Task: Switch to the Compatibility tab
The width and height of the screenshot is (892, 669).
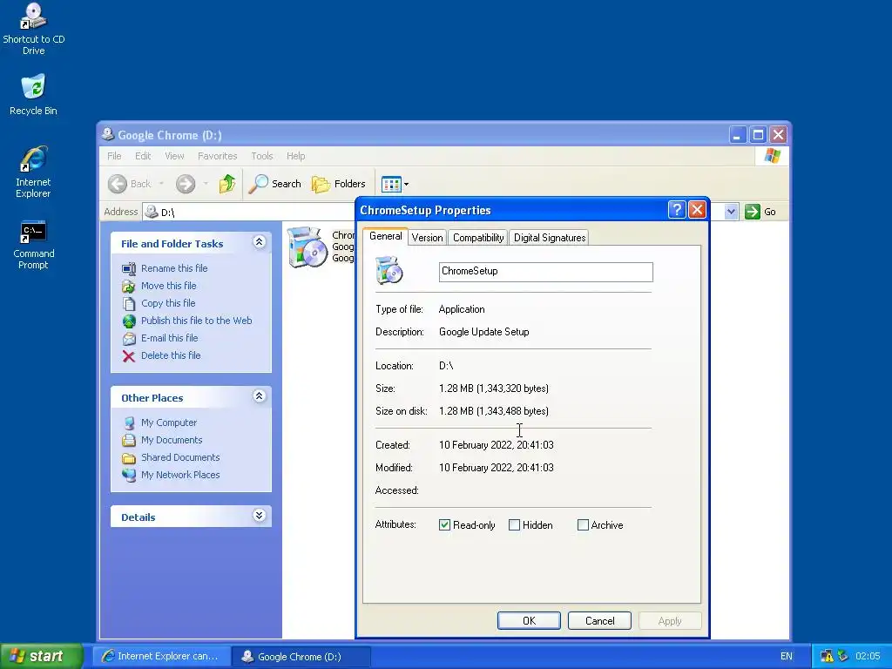Action: [x=478, y=238]
